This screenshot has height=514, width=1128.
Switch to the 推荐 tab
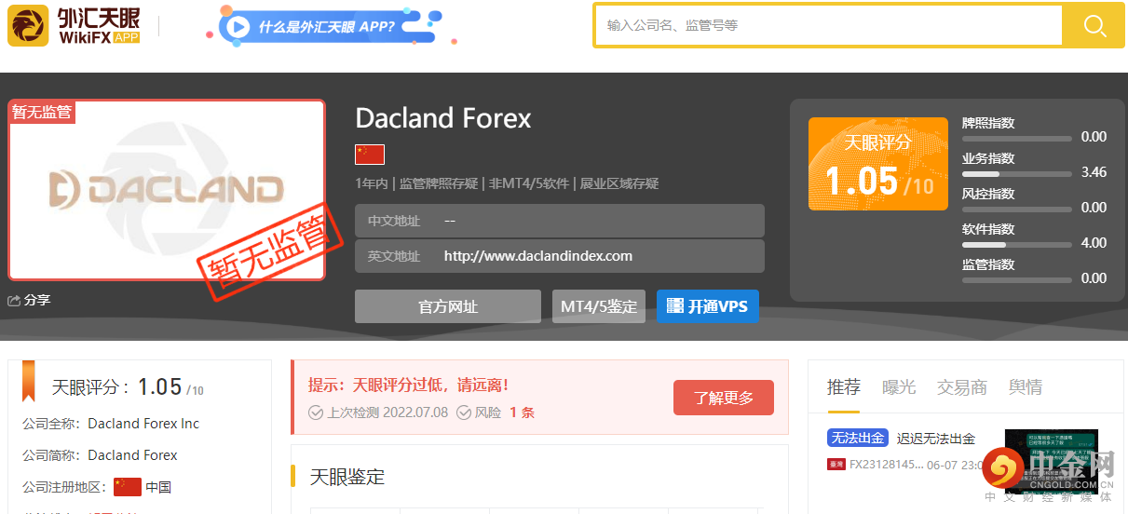pyautogui.click(x=844, y=387)
